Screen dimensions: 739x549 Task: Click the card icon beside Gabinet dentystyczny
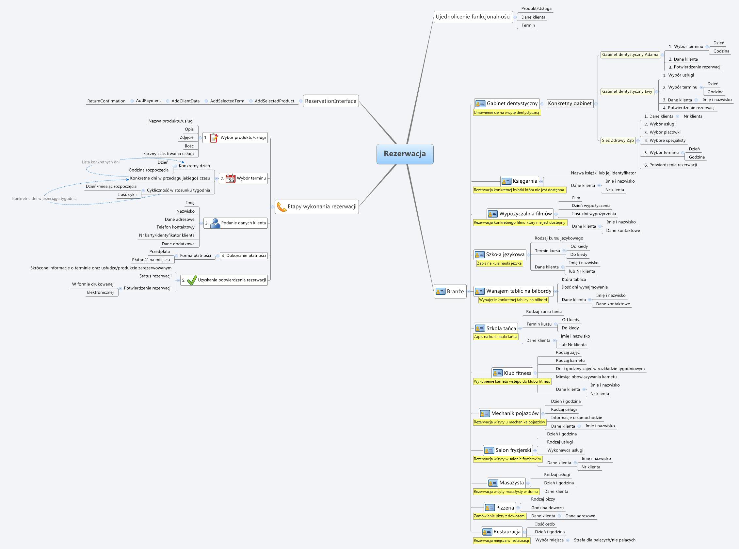point(480,104)
